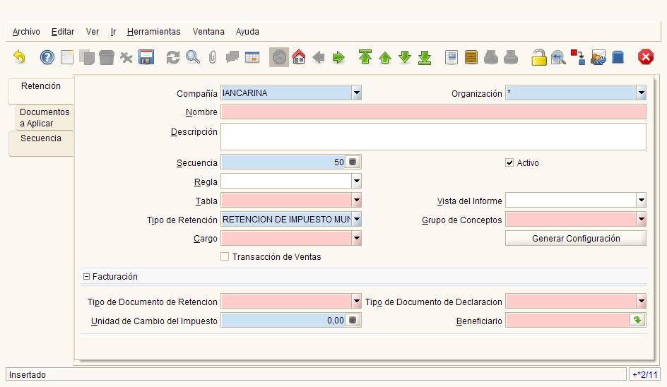The image size is (667, 387).
Task: Click the History records clock icon
Action: pos(279,57)
